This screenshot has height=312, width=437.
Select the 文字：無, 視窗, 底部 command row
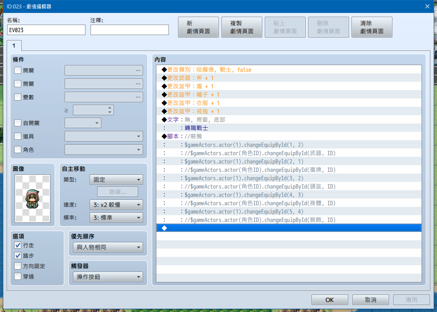[x=289, y=120]
